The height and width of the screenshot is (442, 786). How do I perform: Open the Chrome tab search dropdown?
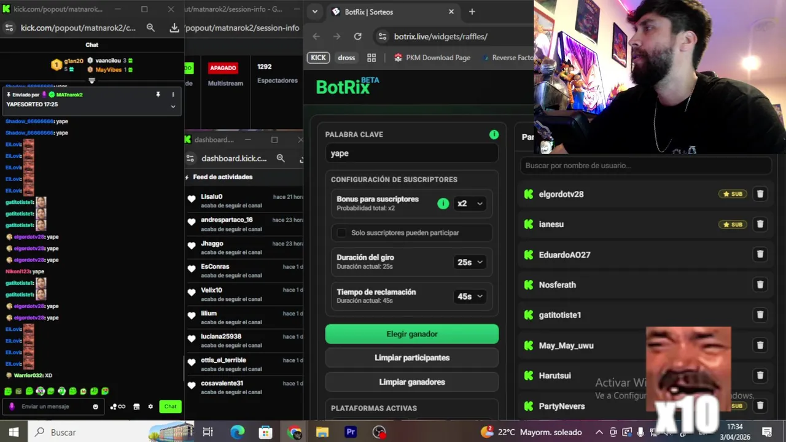(x=314, y=12)
